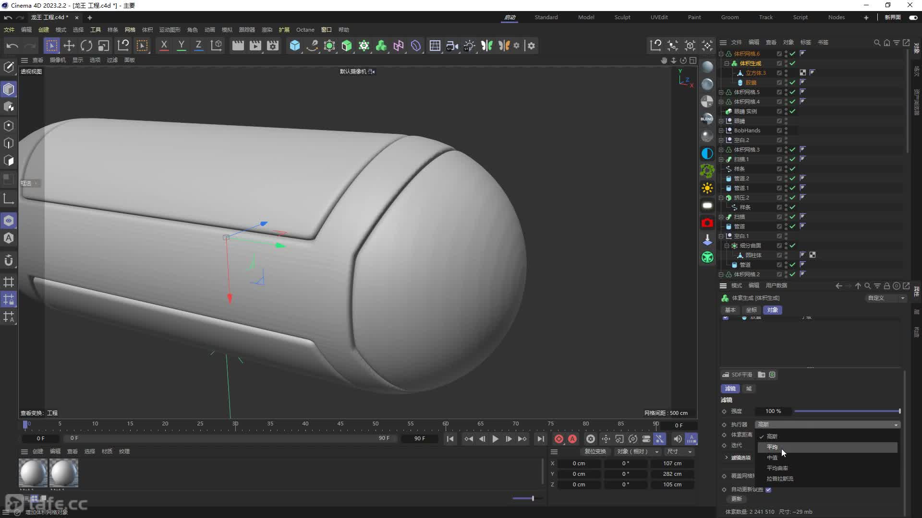Add a light object from toolbar

point(469,46)
